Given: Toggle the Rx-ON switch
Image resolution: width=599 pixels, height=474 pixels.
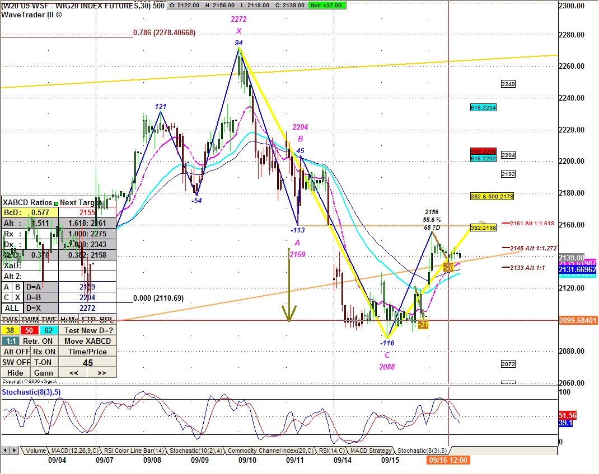Looking at the screenshot, I should click(45, 352).
